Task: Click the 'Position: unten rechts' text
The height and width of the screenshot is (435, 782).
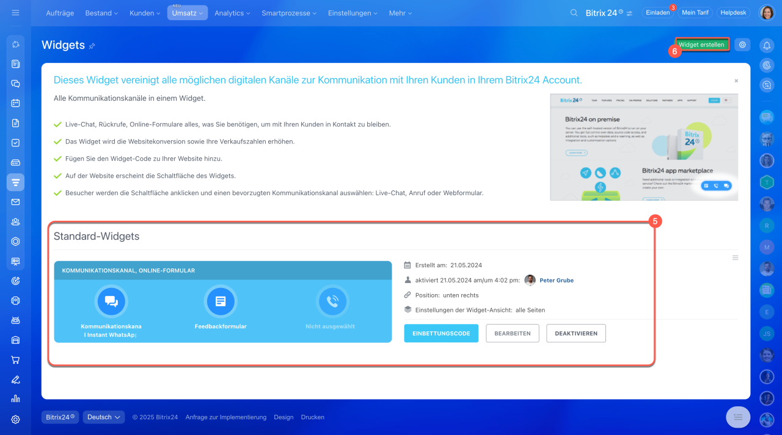Action: [x=447, y=295]
